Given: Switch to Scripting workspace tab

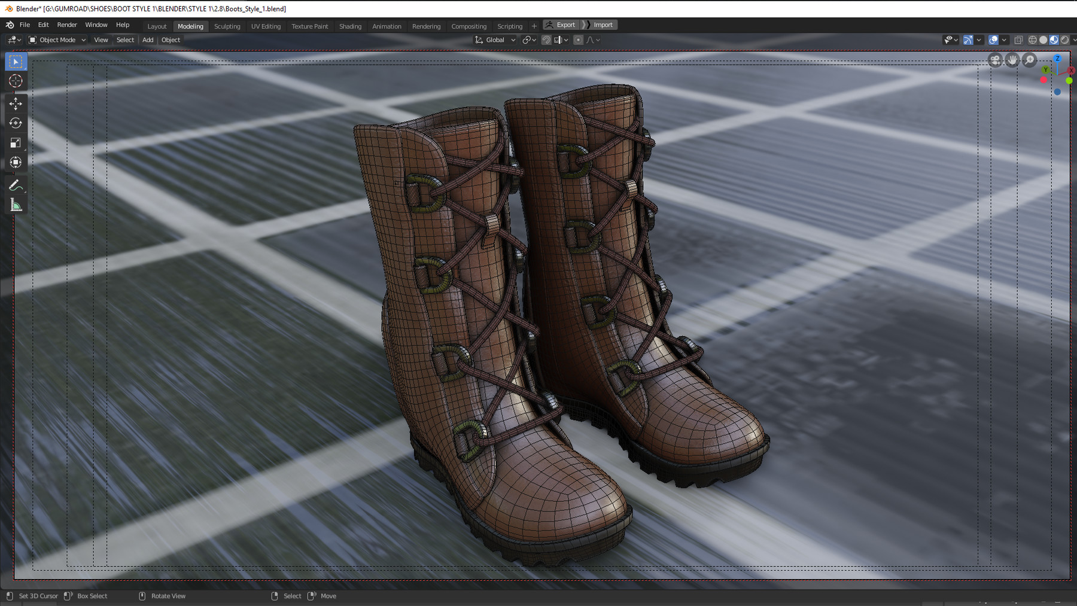Looking at the screenshot, I should click(x=510, y=26).
